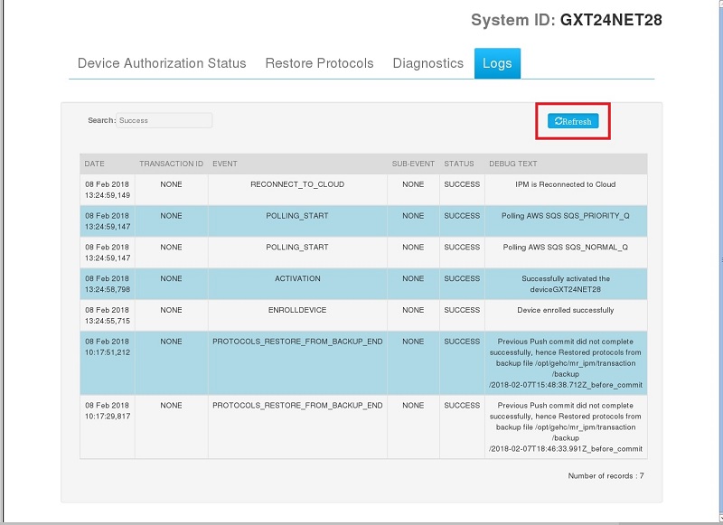
Task: Click the Polling AWS SQS SQS_PRIORITY_Q debug text
Action: (x=565, y=216)
